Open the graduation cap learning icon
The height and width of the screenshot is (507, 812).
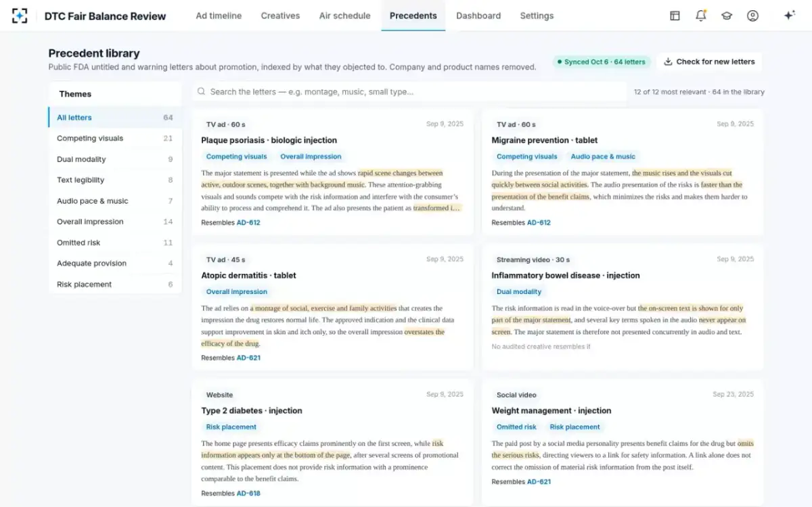tap(727, 16)
